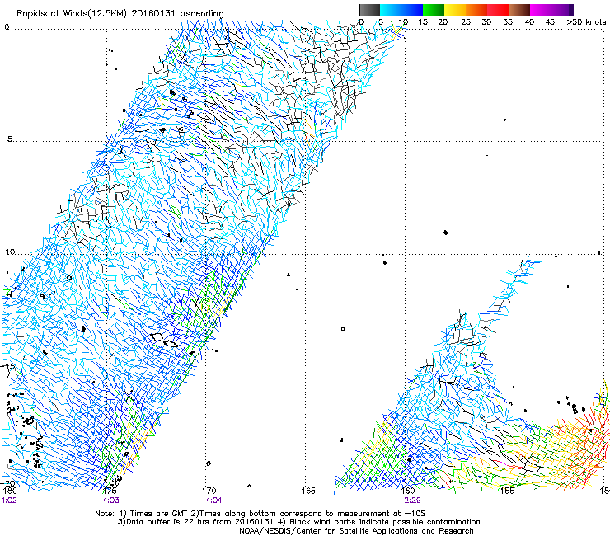Click the green 15-20 knots legend swatch
Viewport: 610px width, 536px height.
click(434, 10)
